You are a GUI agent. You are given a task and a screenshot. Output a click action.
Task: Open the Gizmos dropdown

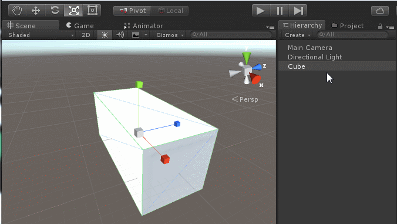pyautogui.click(x=170, y=35)
